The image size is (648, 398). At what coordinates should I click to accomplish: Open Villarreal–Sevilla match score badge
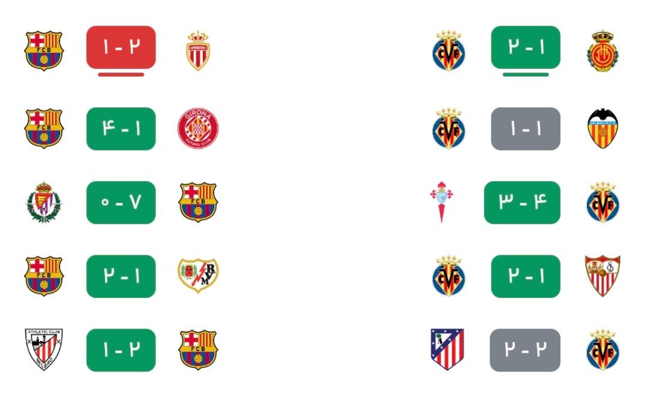click(x=526, y=276)
